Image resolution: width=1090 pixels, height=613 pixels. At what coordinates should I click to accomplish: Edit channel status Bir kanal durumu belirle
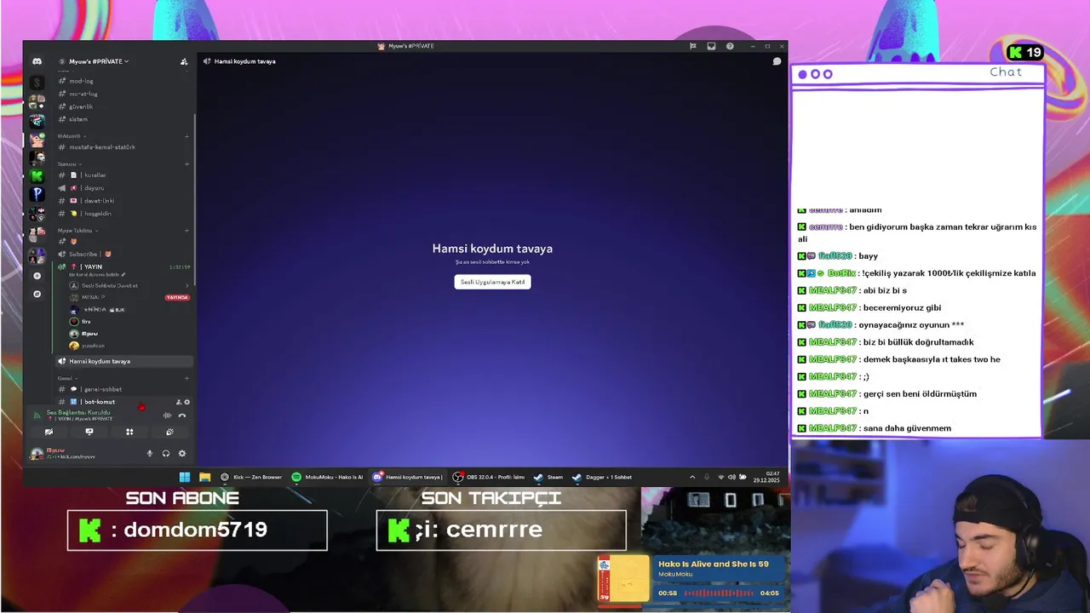[97, 275]
